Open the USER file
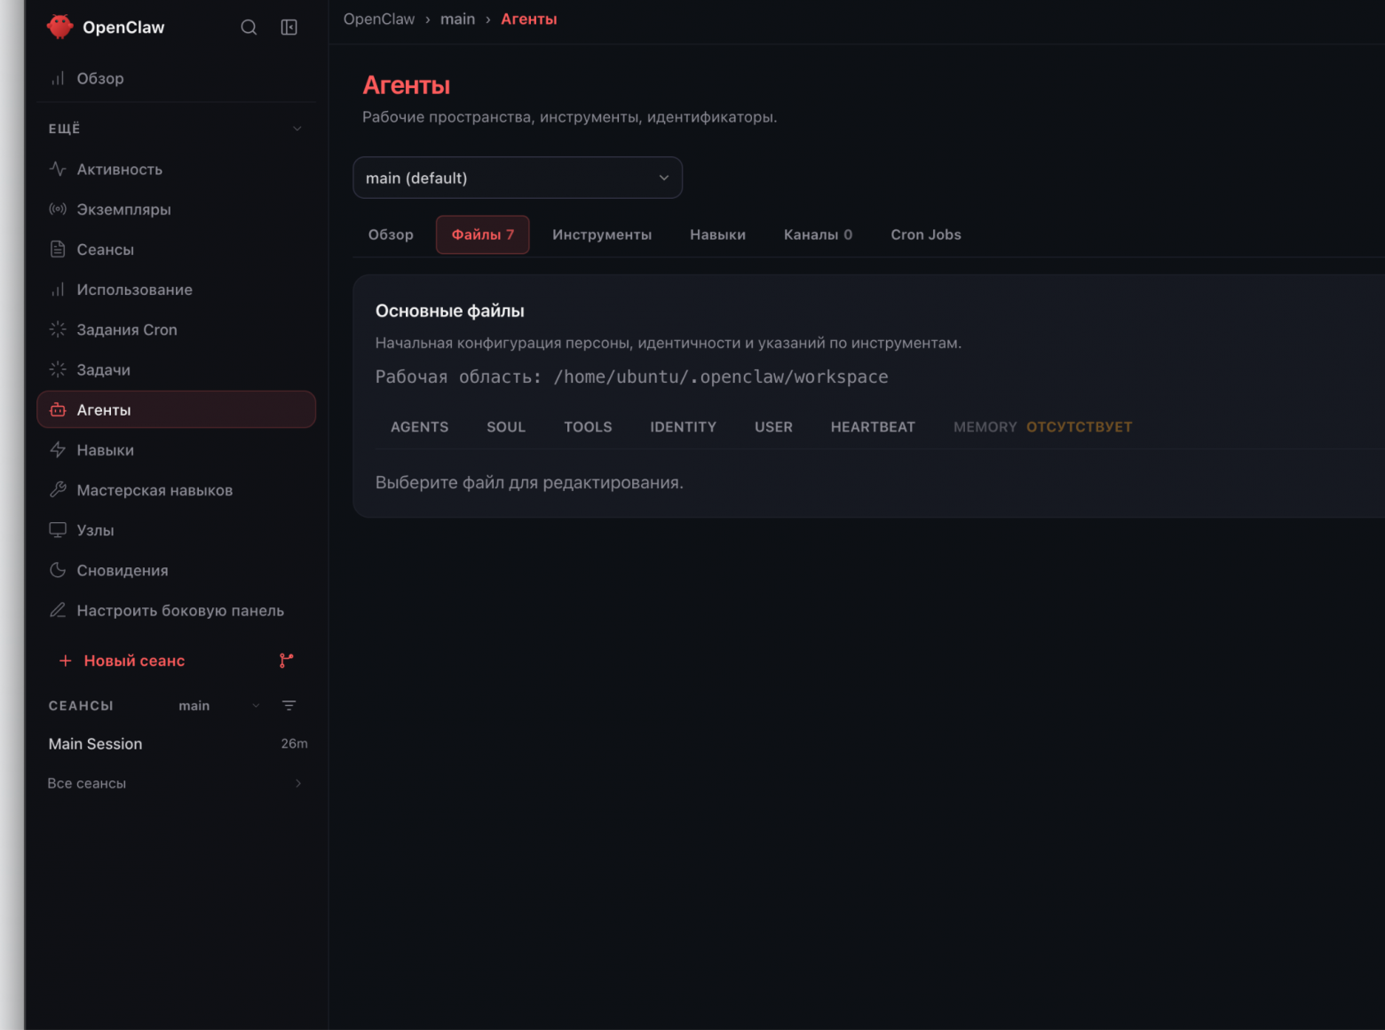Screen dimensions: 1385x1030 773,427
